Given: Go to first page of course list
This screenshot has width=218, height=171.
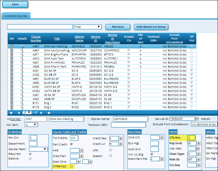Looking at the screenshot, I should [x=12, y=113].
